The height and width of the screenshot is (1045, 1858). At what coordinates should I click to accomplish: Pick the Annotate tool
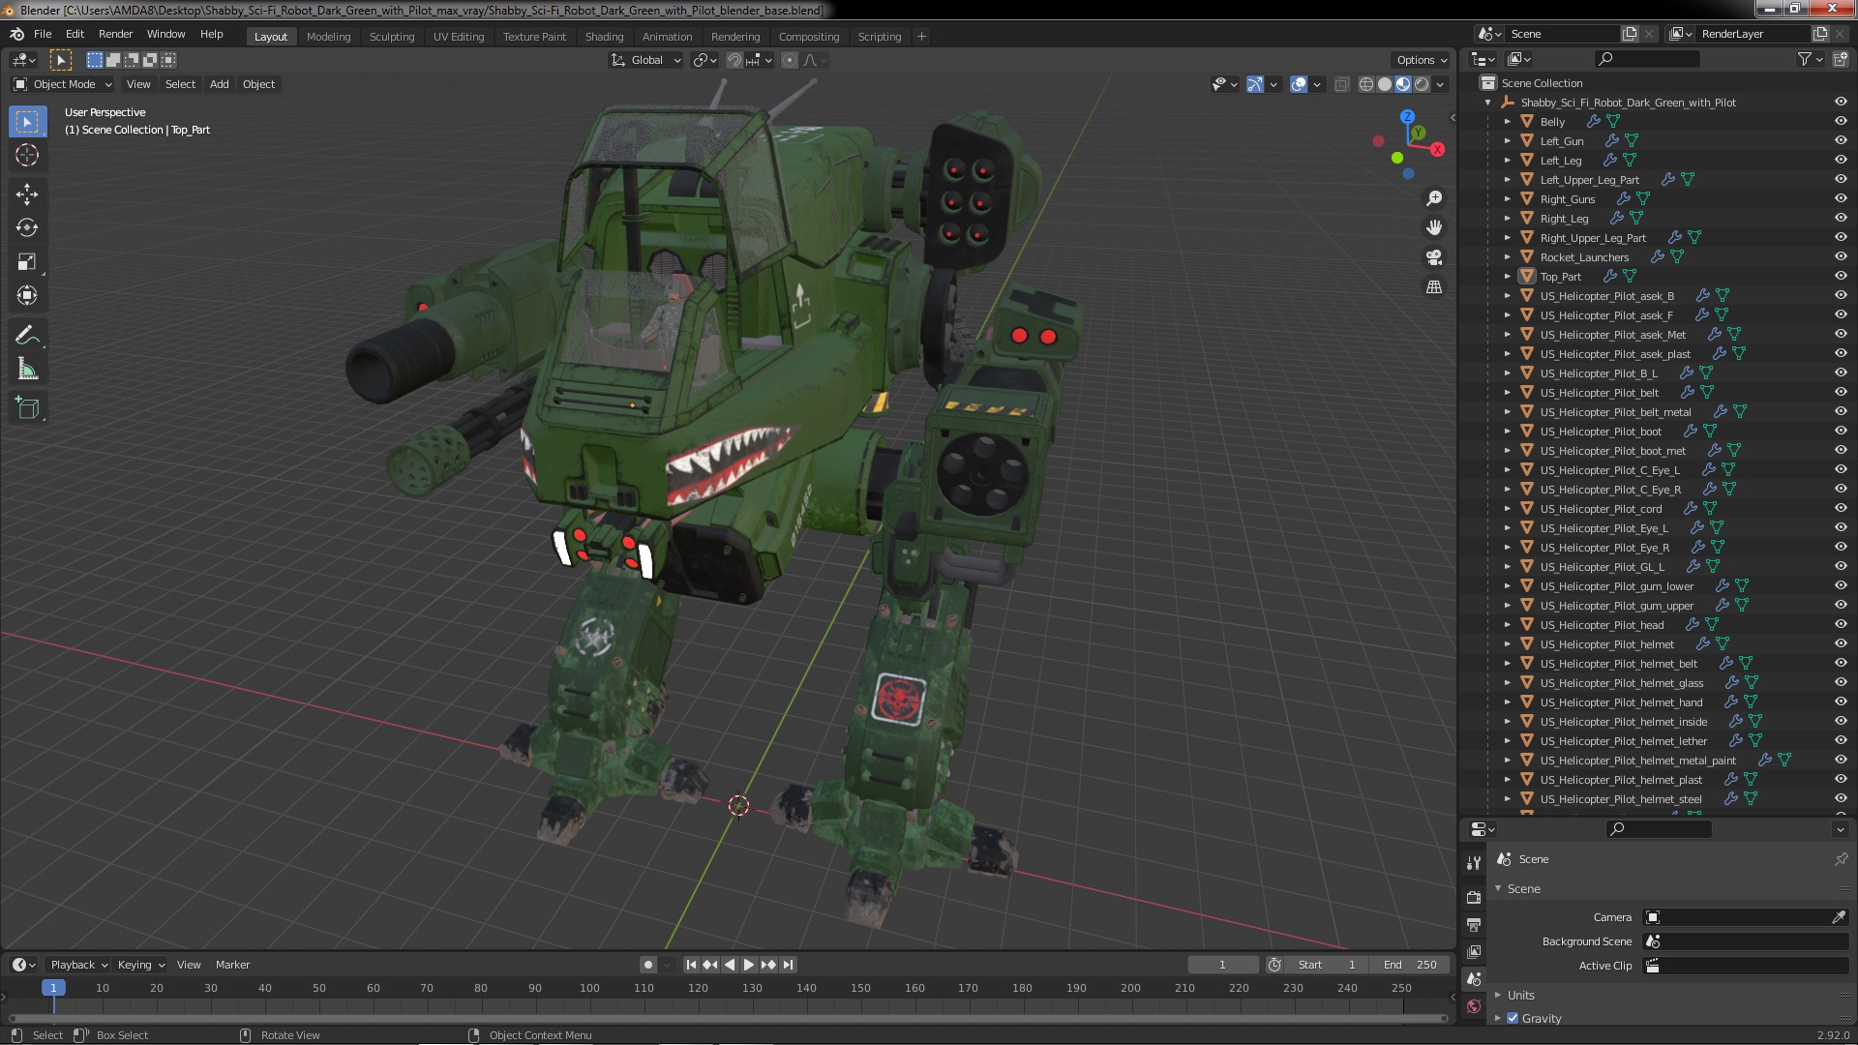point(27,336)
